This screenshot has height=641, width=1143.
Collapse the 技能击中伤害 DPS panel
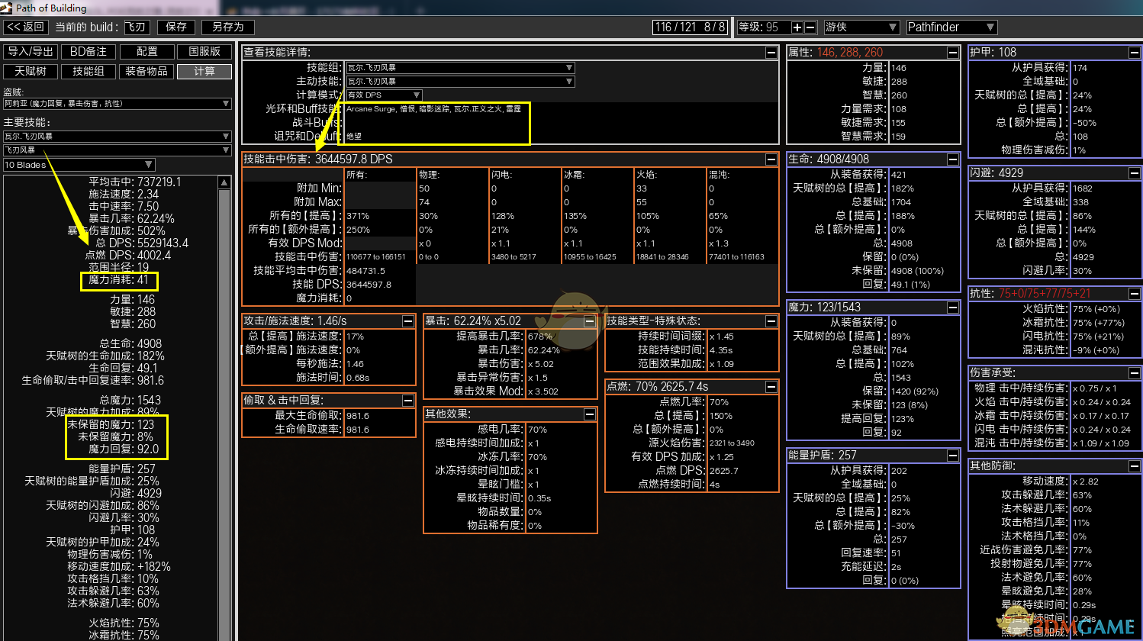[771, 159]
